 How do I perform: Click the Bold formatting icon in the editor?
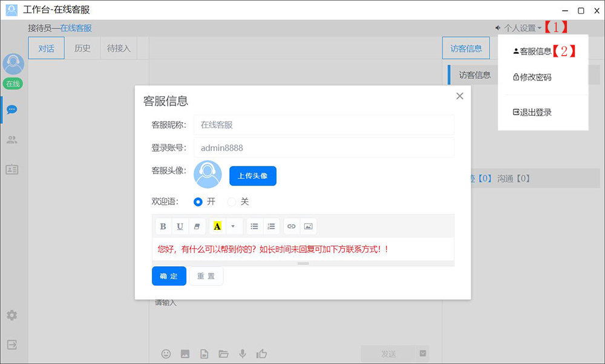(x=163, y=226)
